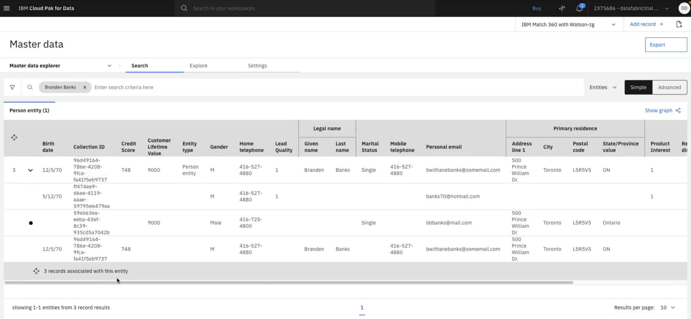Click the Marital Status column header
691x319 pixels.
(370, 147)
